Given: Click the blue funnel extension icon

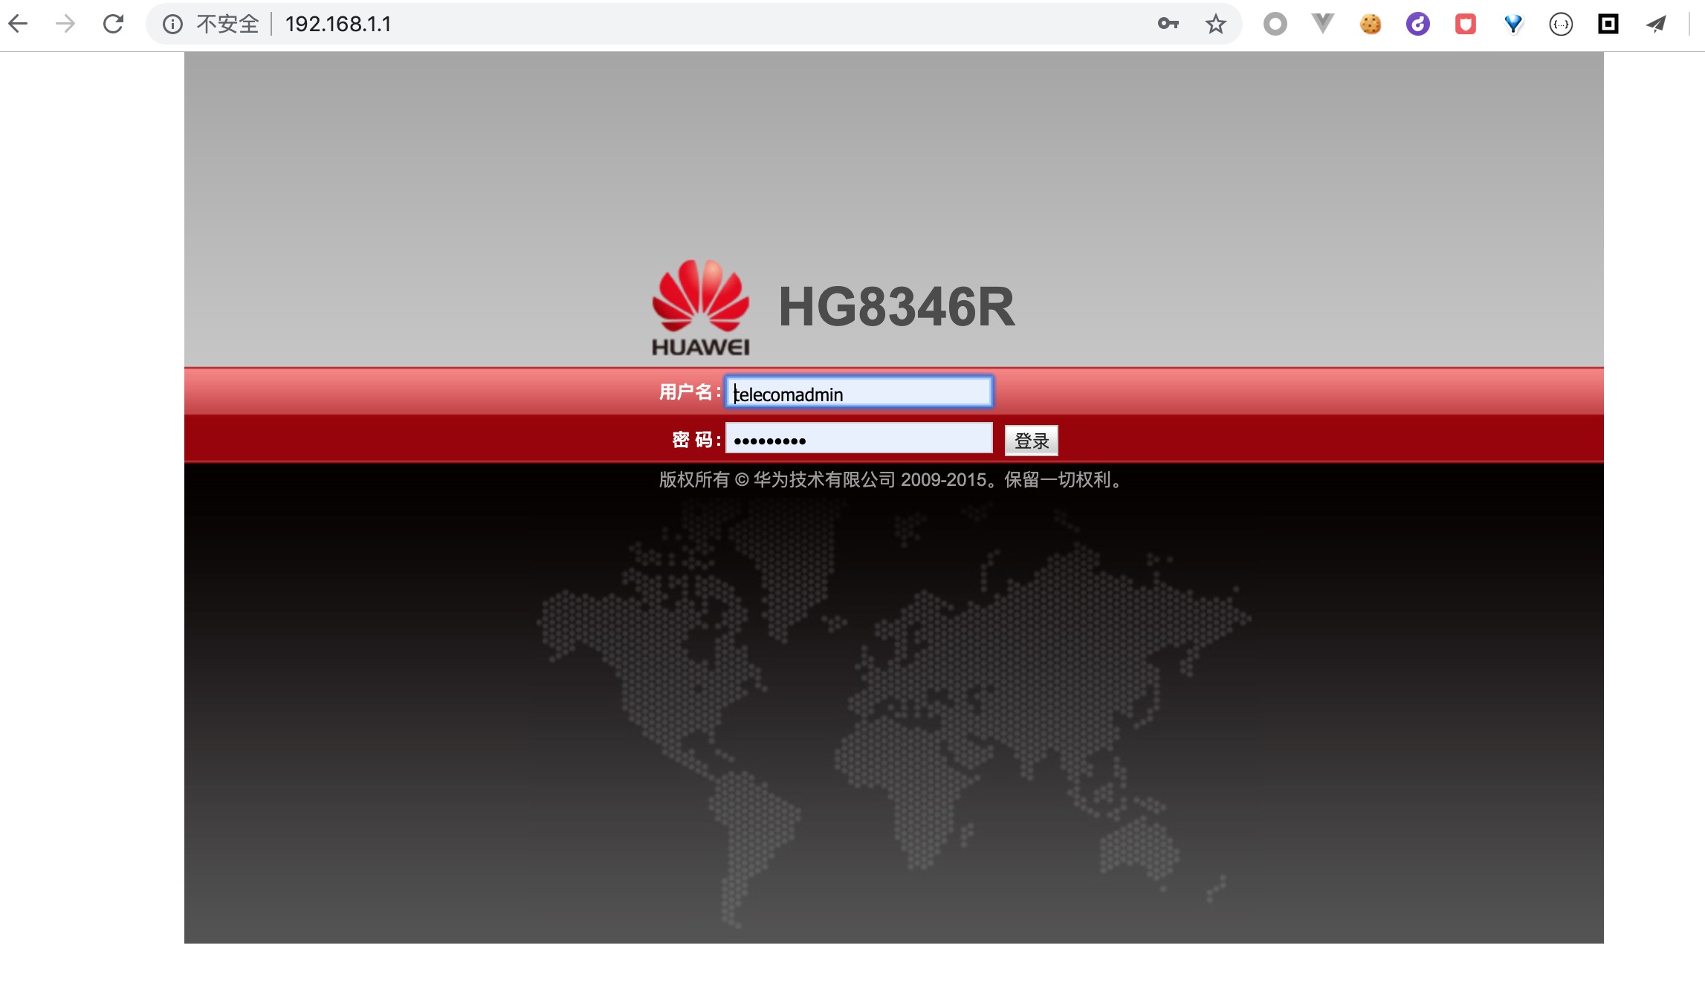Looking at the screenshot, I should 1512,25.
